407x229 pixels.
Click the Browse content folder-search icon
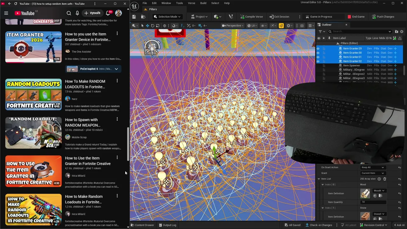(x=143, y=17)
